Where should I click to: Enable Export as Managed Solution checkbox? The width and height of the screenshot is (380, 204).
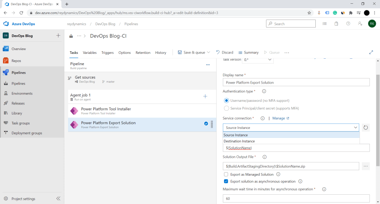[x=226, y=174]
